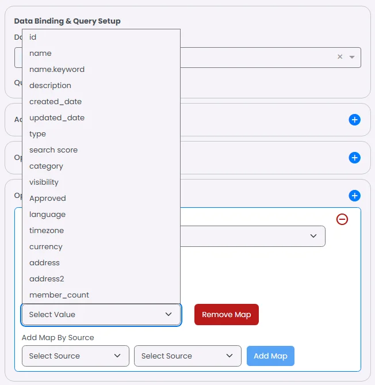Open the first Select Source dropdown

pyautogui.click(x=75, y=356)
